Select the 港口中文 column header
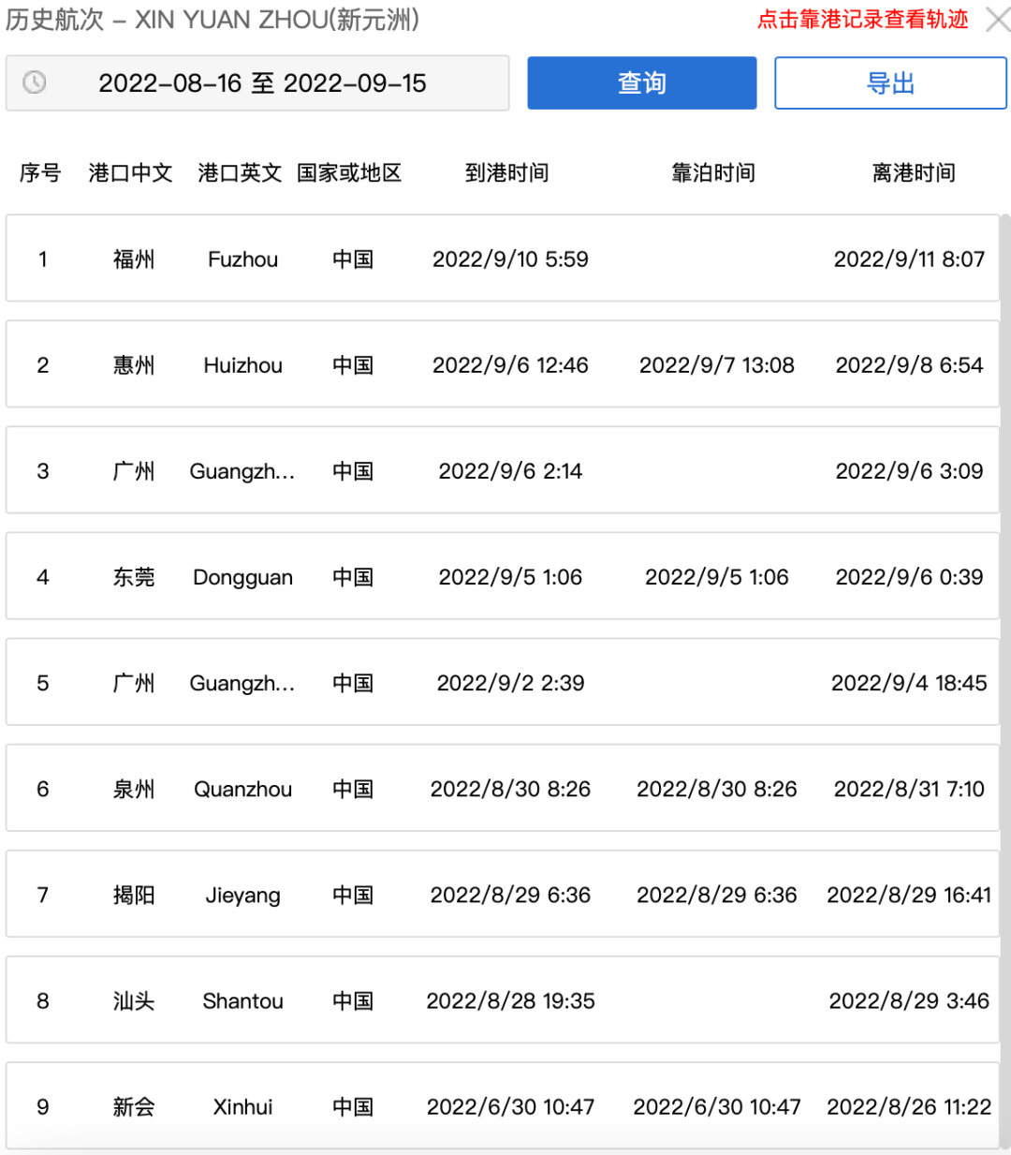Image resolution: width=1011 pixels, height=1155 pixels. click(130, 172)
